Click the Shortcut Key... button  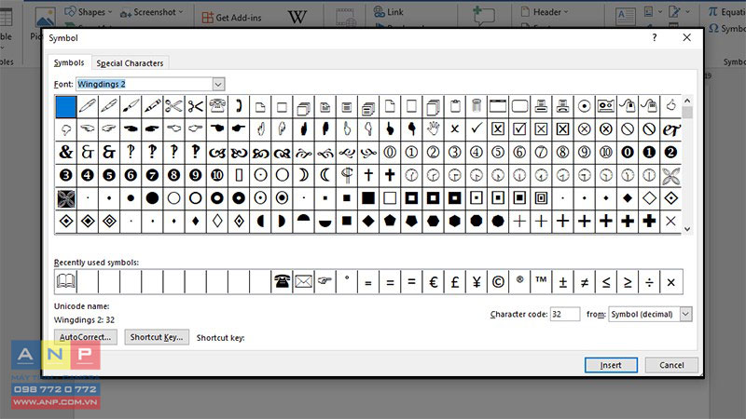click(157, 337)
